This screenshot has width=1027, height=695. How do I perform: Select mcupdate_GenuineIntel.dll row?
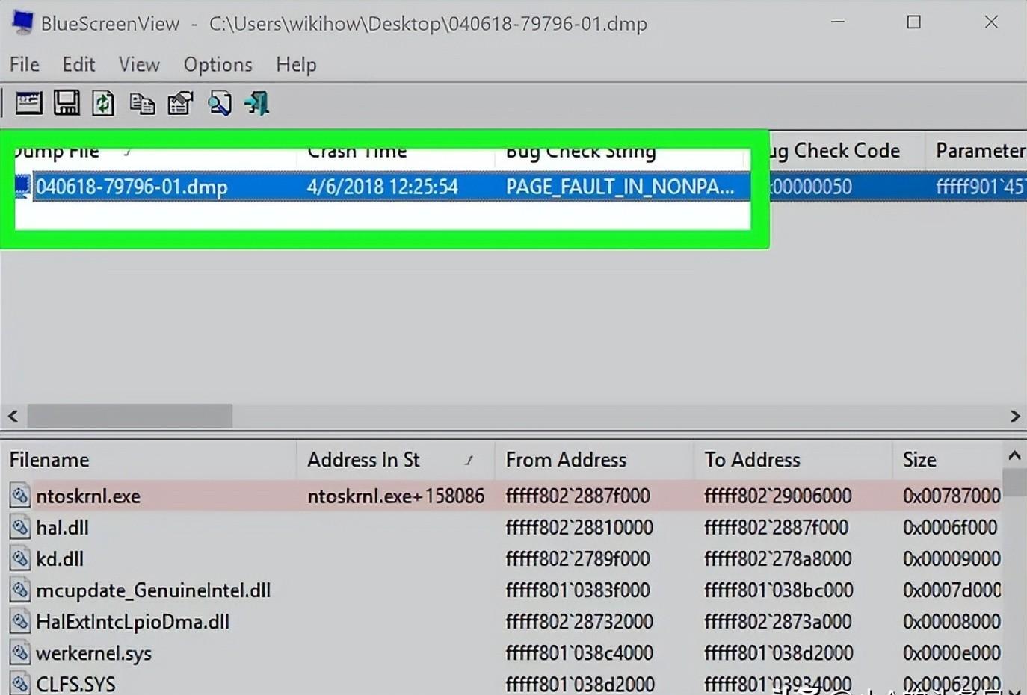pyautogui.click(x=153, y=590)
